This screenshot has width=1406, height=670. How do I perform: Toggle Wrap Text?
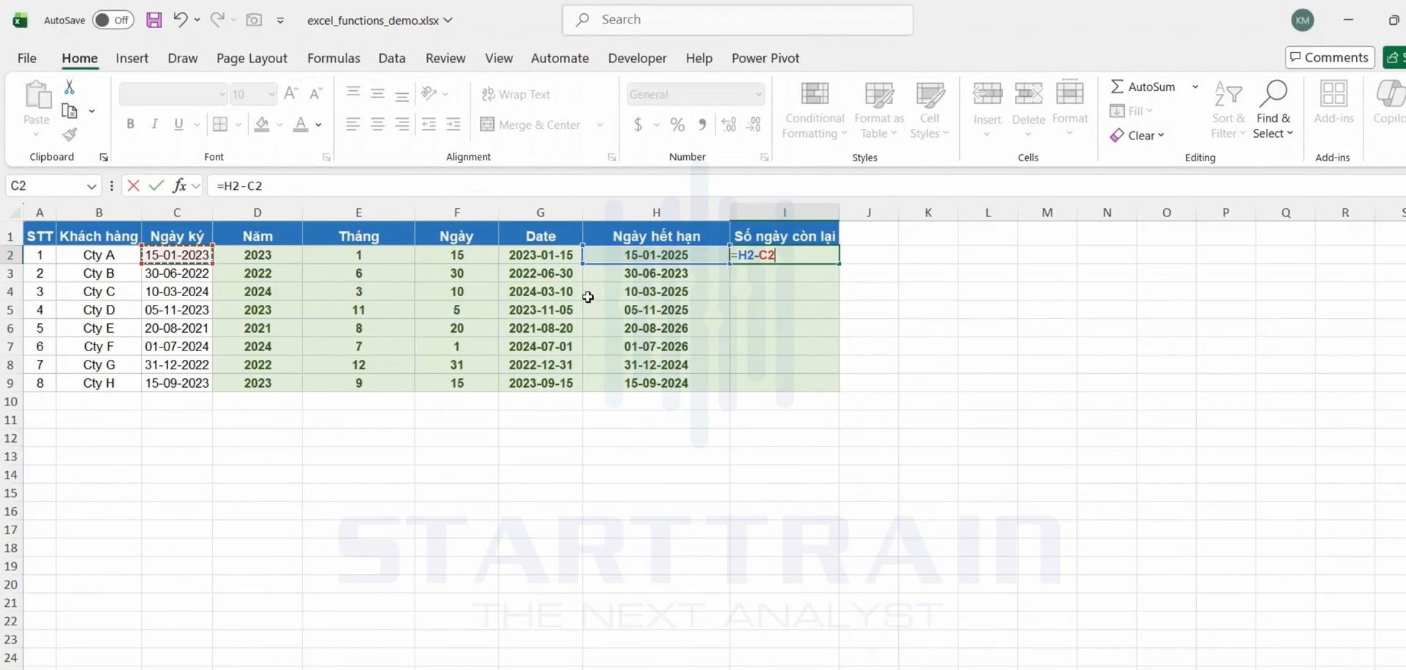pyautogui.click(x=516, y=95)
